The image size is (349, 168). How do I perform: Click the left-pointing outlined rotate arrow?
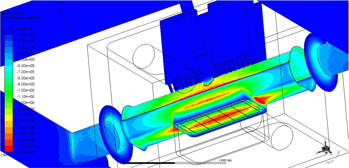[330, 162]
